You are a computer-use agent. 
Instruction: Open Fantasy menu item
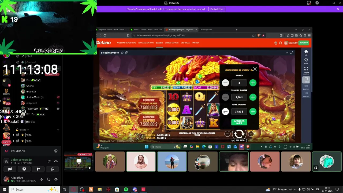tap(196, 43)
